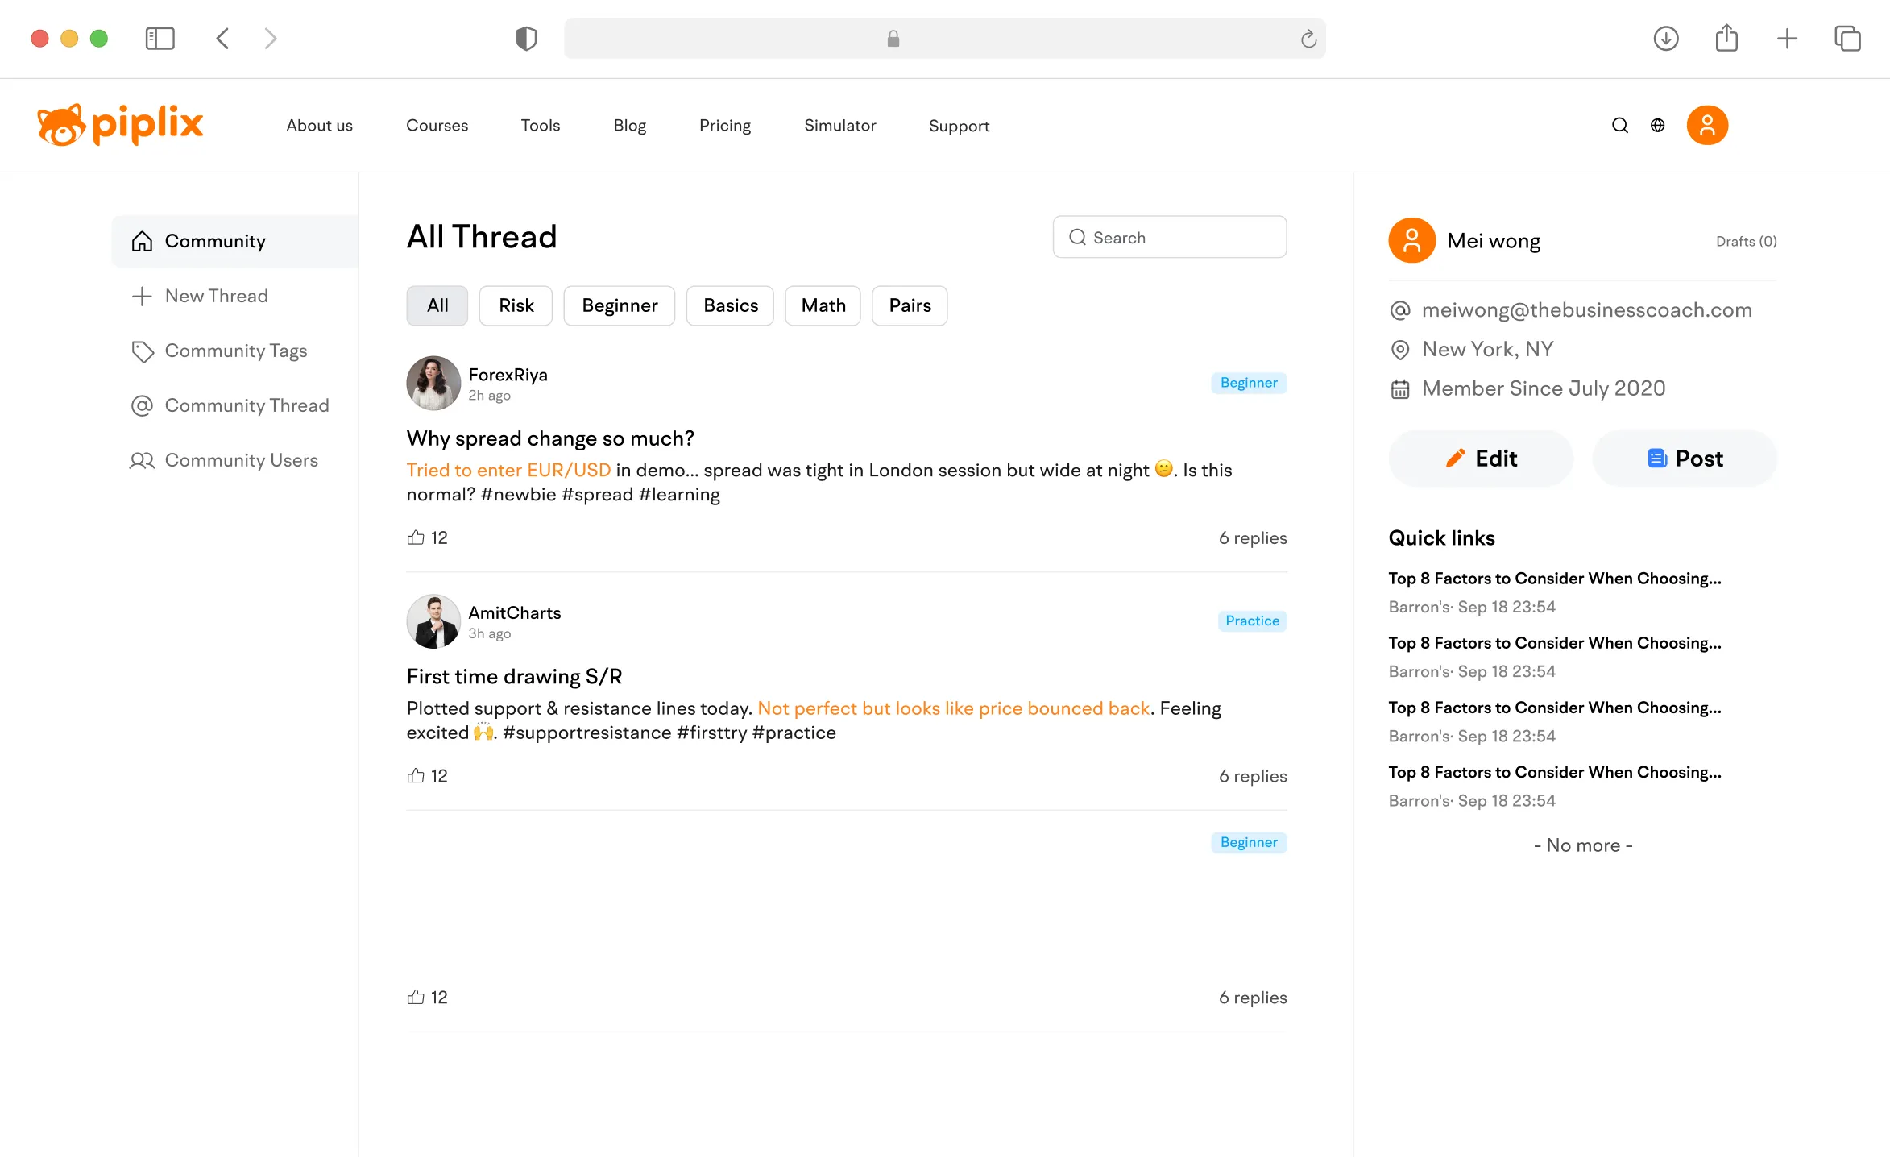
Task: Click the globe language icon
Action: point(1657,125)
